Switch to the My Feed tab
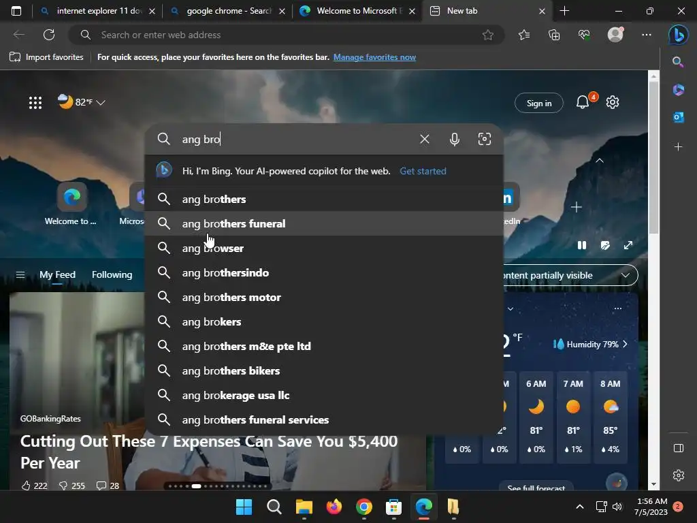 (57, 275)
